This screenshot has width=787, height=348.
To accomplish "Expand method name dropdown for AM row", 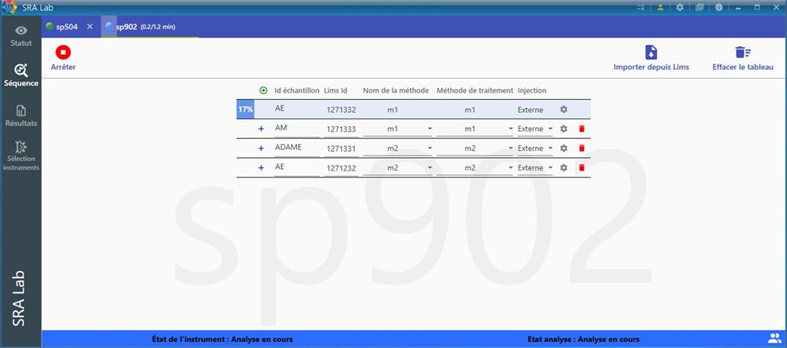I will pos(430,129).
